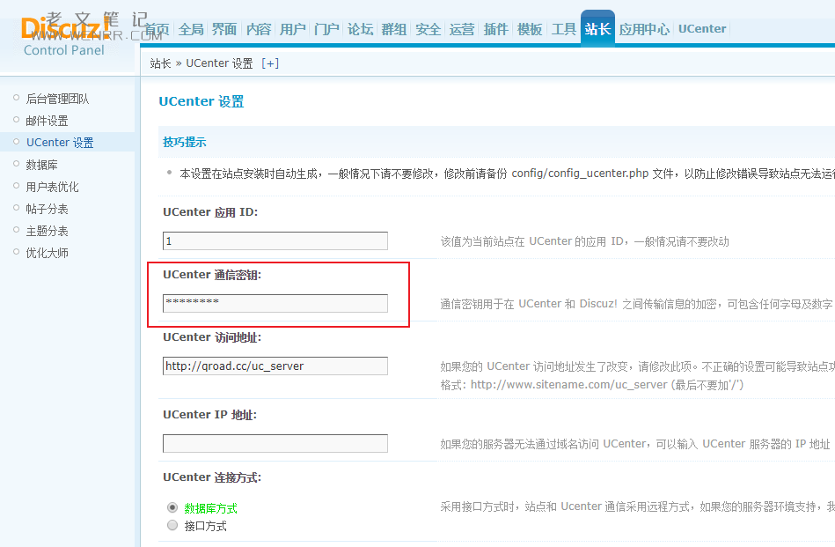Open the 安全 top navigation tab
Screen dimensions: 835x547
(x=428, y=29)
